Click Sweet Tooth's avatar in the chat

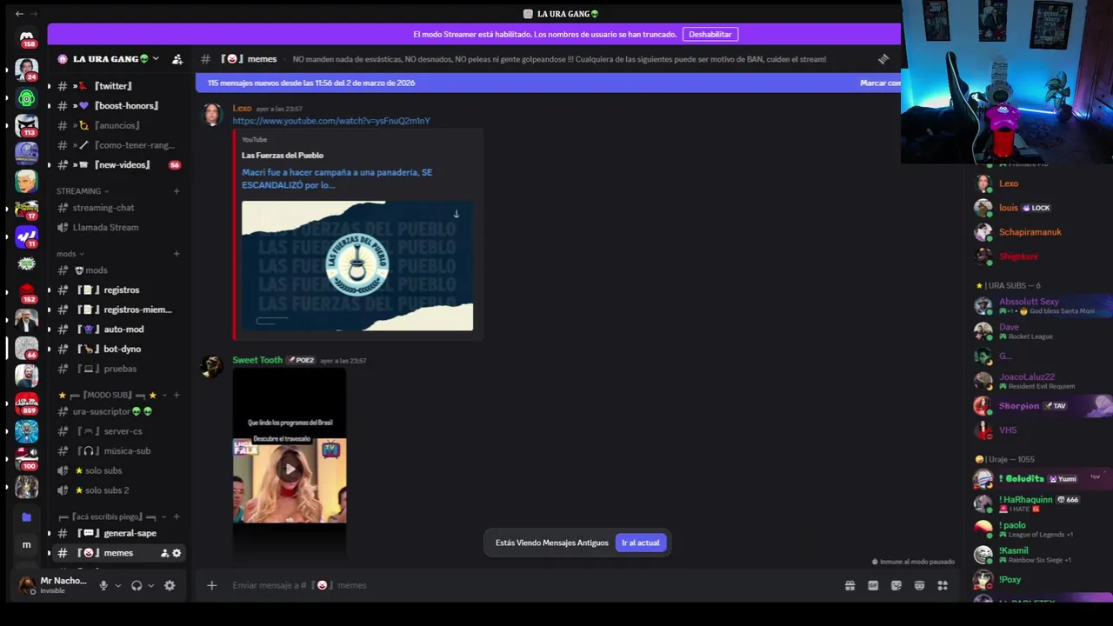[211, 365]
